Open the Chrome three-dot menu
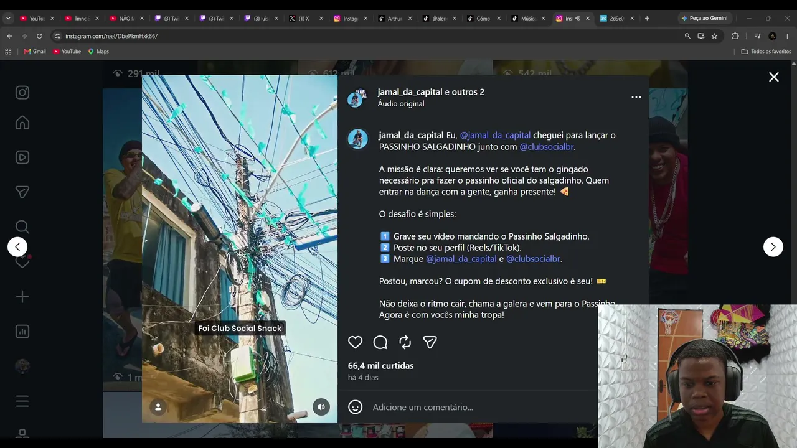The width and height of the screenshot is (797, 448). (x=788, y=36)
